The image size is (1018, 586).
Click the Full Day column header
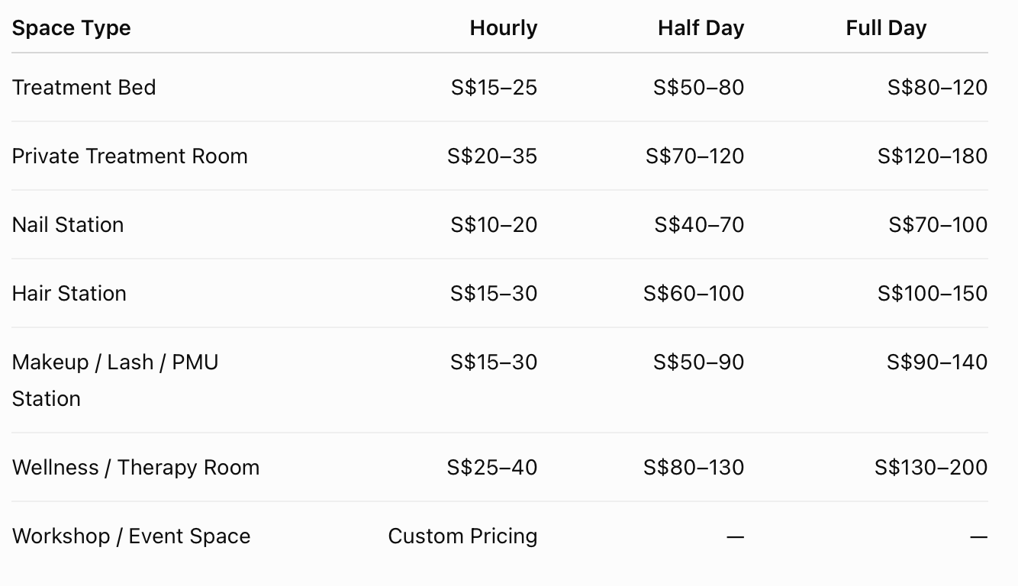pos(886,28)
